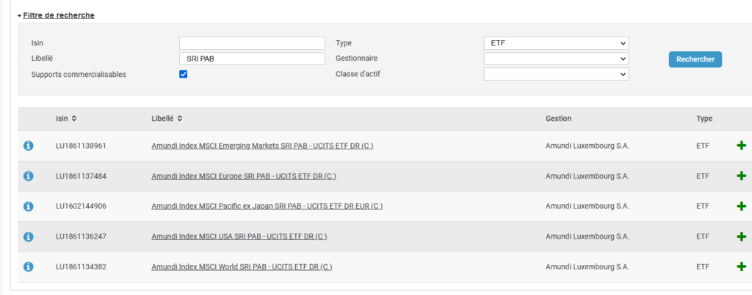This screenshot has width=752, height=295.
Task: Open the Type dropdown showing ETF
Action: pyautogui.click(x=557, y=43)
